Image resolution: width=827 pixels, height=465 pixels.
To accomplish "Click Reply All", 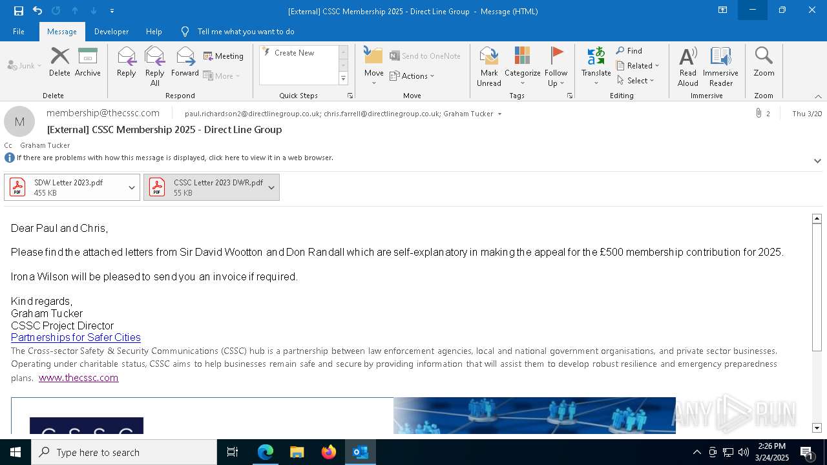I will click(155, 66).
